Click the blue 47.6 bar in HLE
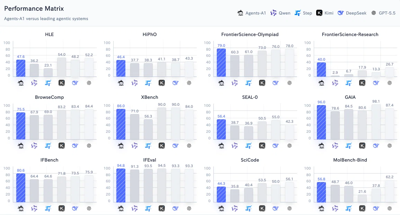400x215 pixels. click(x=21, y=68)
